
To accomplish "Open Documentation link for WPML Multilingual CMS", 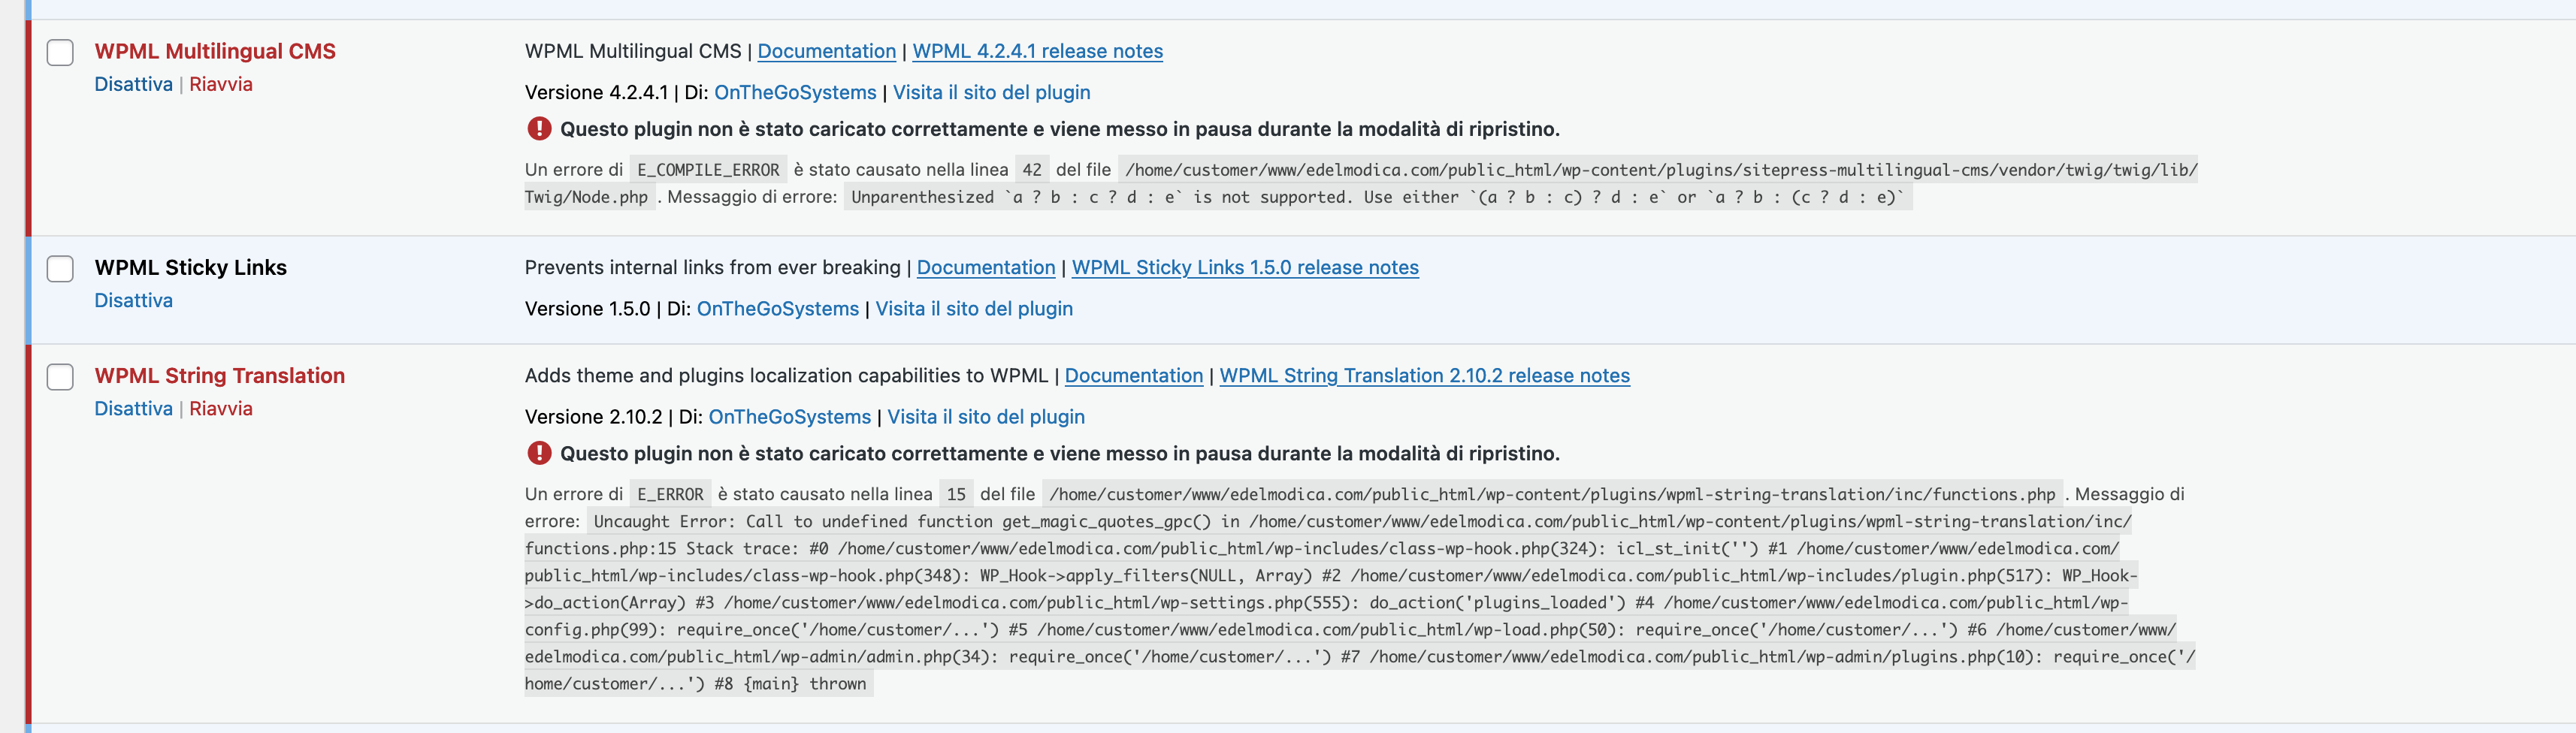I will pyautogui.click(x=826, y=51).
